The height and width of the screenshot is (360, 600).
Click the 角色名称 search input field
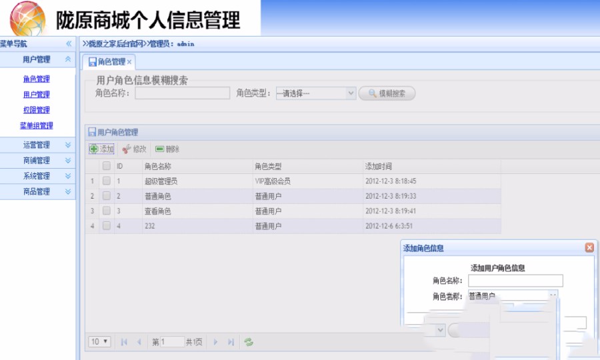tap(182, 93)
